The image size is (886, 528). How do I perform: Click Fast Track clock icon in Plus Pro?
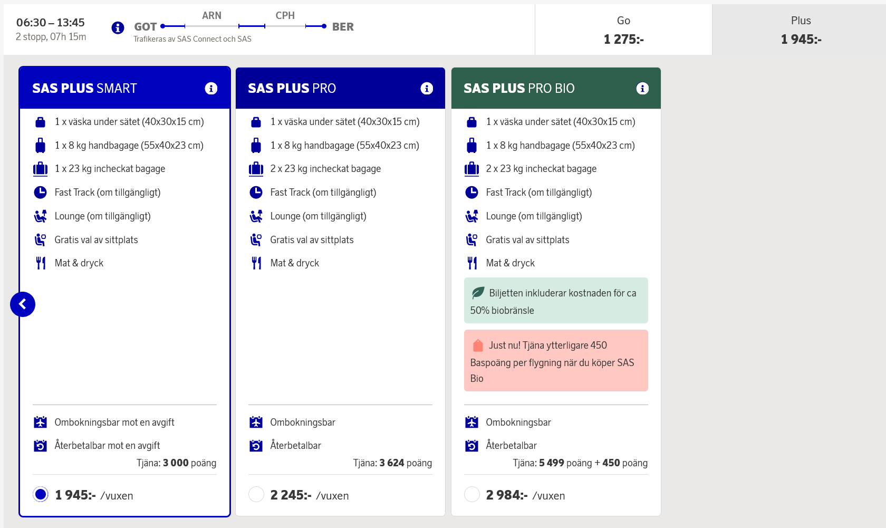[x=256, y=193]
